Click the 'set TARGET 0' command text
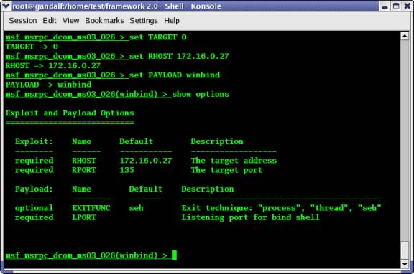 [157, 37]
